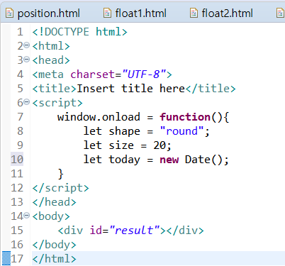Image resolution: width=285 pixels, height=266 pixels.
Task: Click the DOCTYPE declaration on line 1
Action: 79,32
